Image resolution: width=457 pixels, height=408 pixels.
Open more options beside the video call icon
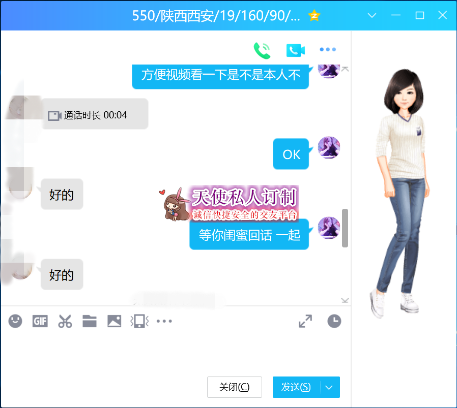[328, 50]
